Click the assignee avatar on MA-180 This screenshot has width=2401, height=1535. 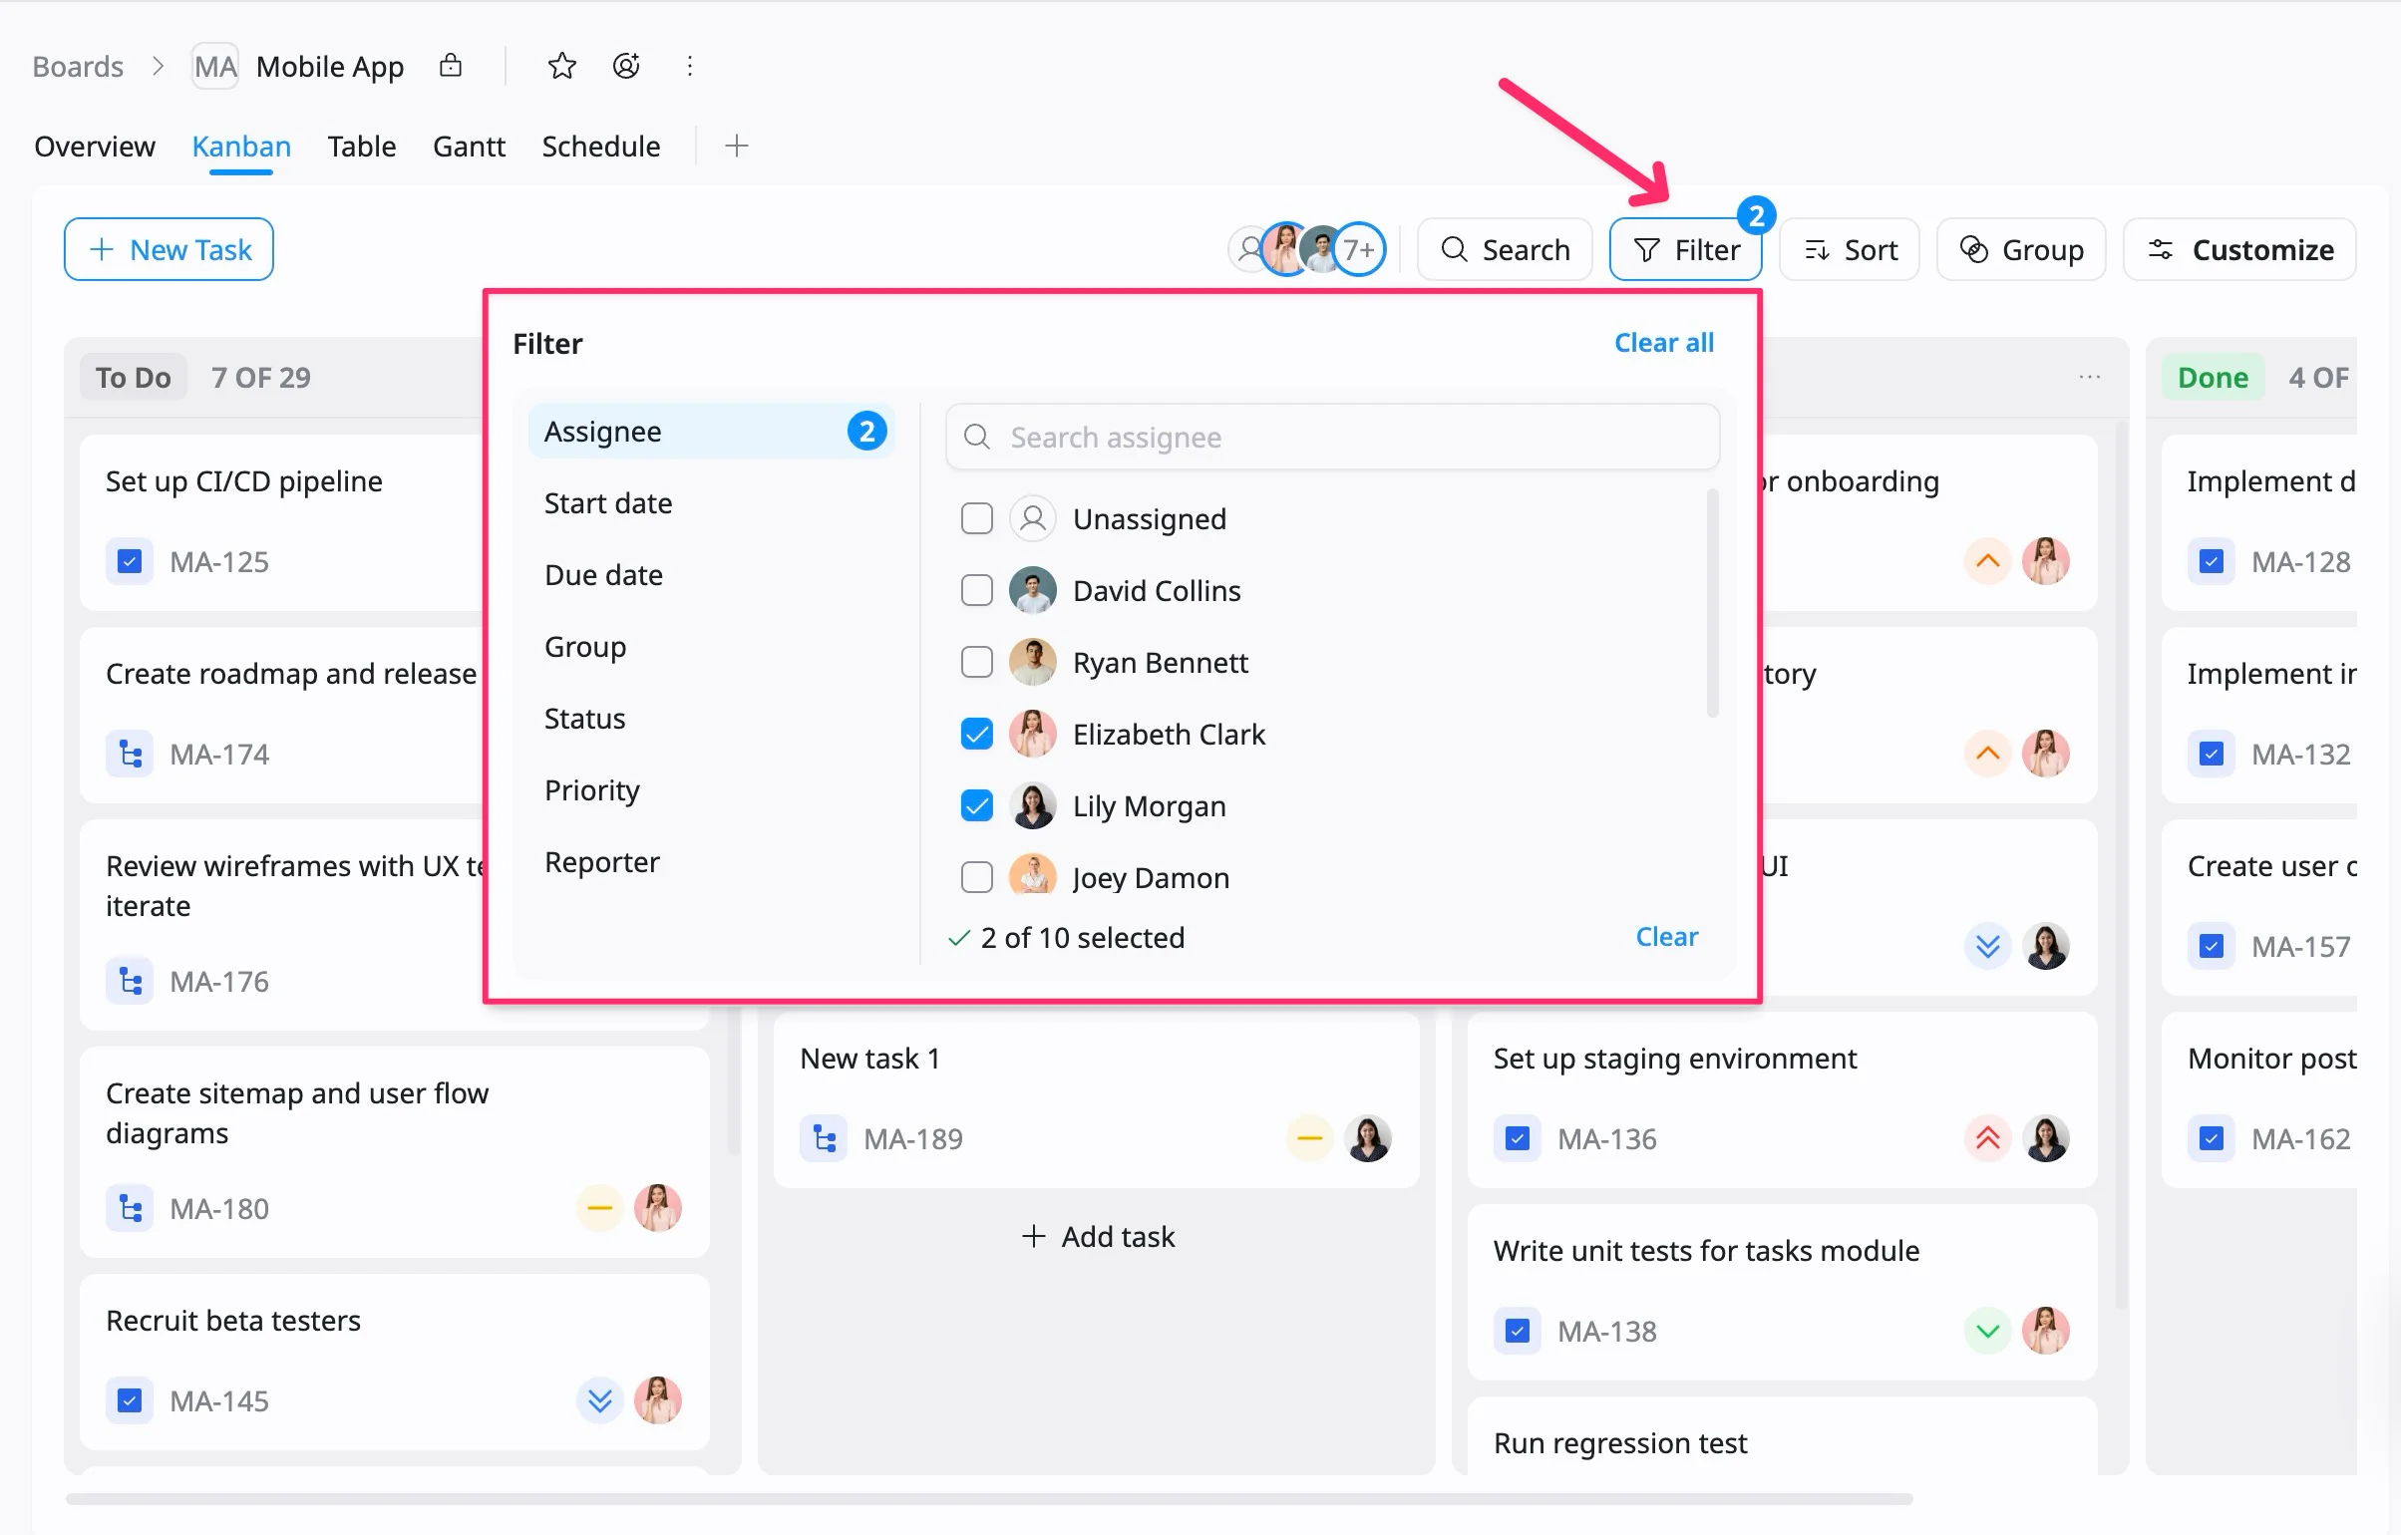pyautogui.click(x=658, y=1208)
